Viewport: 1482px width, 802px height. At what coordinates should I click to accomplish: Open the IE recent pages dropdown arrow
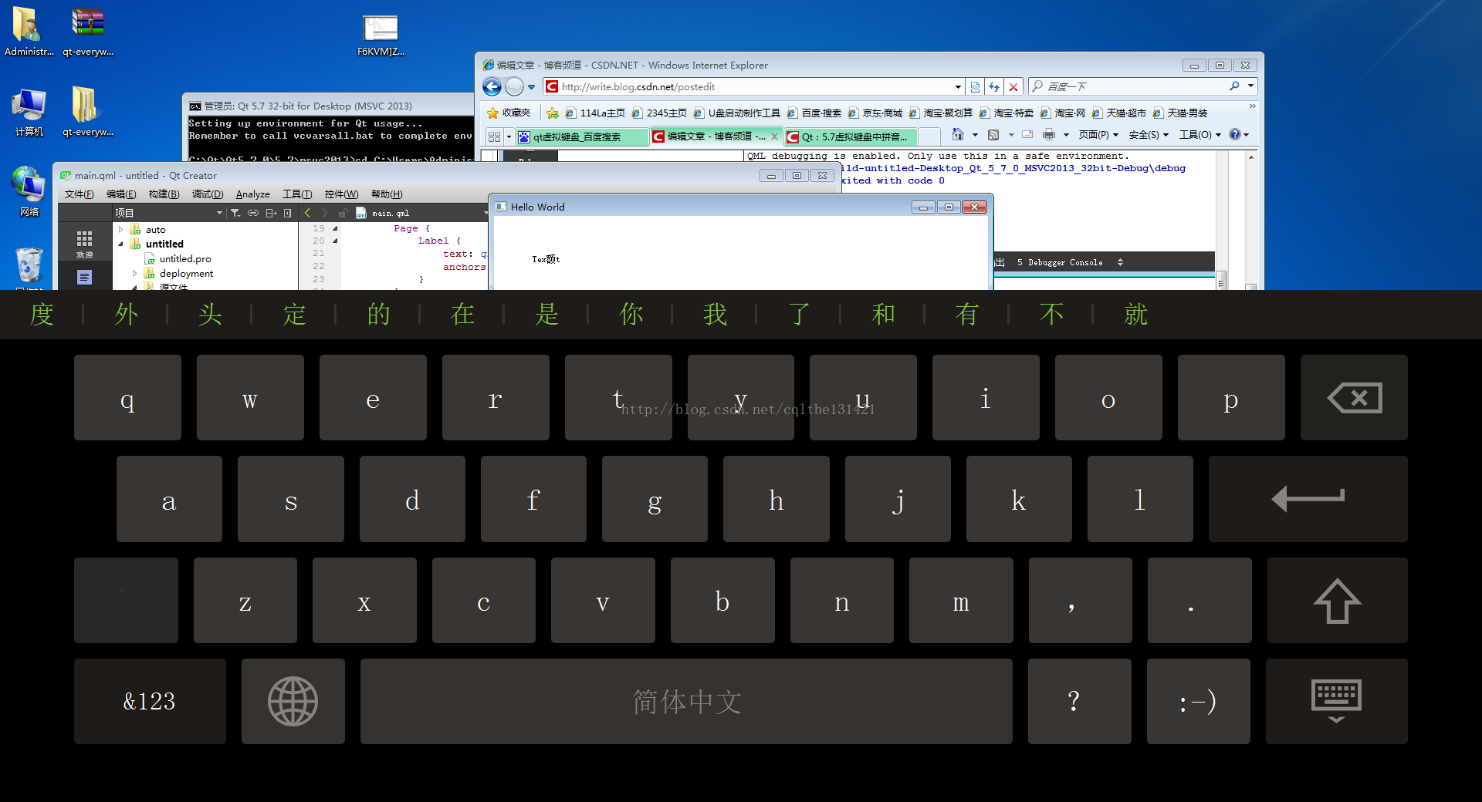pyautogui.click(x=531, y=87)
